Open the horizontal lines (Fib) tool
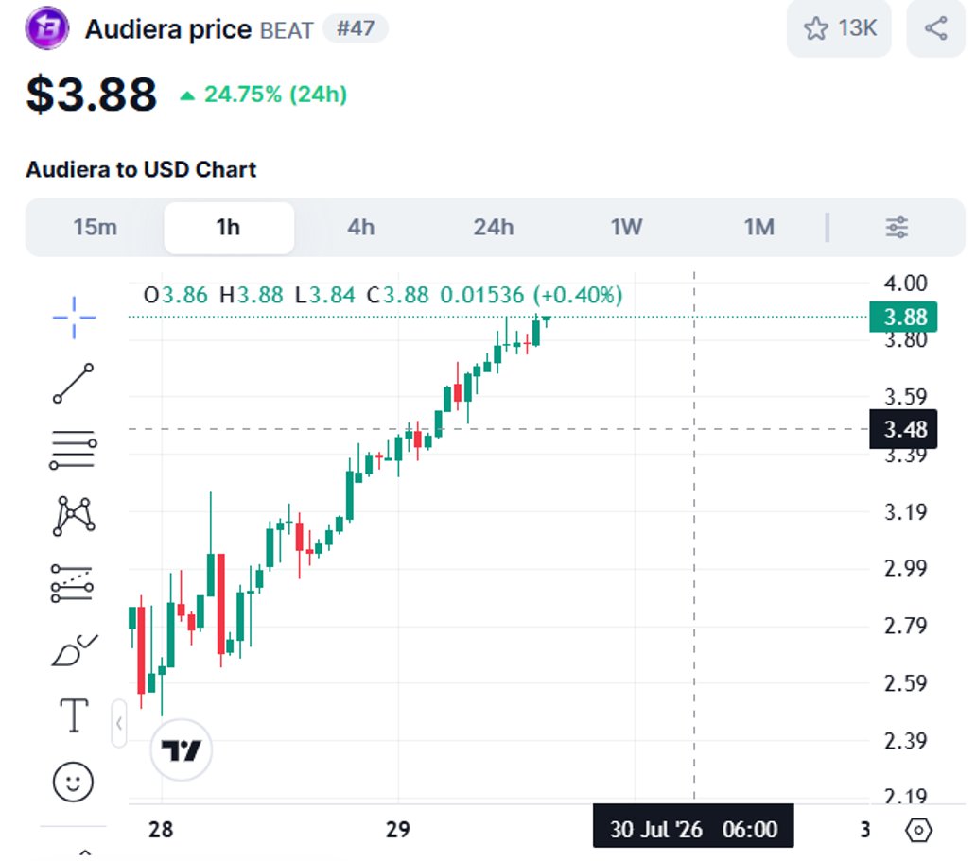The height and width of the screenshot is (861, 976). click(x=74, y=450)
